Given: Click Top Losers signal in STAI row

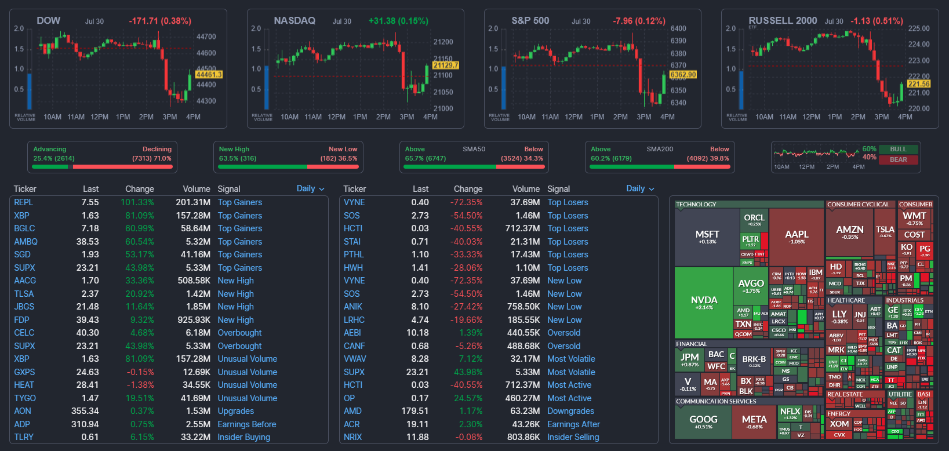Looking at the screenshot, I should [568, 242].
